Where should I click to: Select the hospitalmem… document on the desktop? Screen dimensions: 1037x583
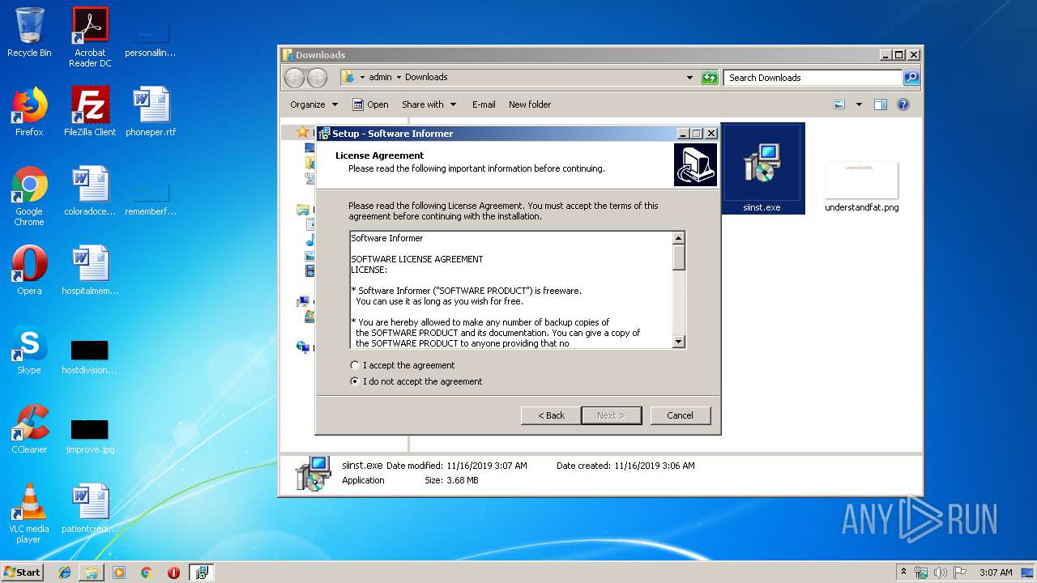[90, 270]
